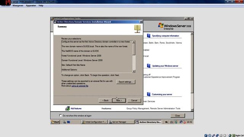Click the summary list scroll up arrow
This screenshot has height=137, width=244.
pyautogui.click(x=134, y=42)
